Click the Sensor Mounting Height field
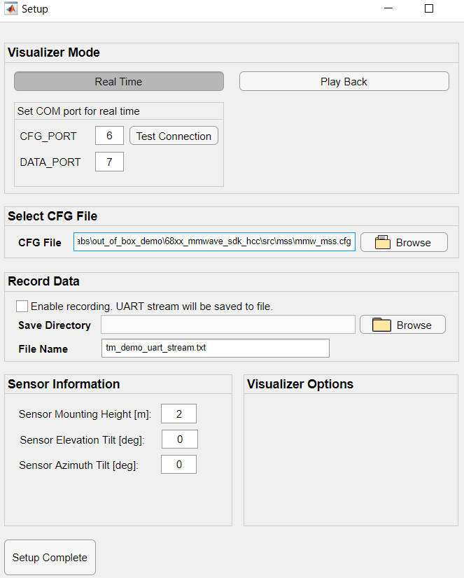 click(178, 414)
